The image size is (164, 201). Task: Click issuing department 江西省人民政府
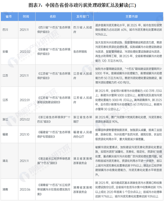(83, 76)
